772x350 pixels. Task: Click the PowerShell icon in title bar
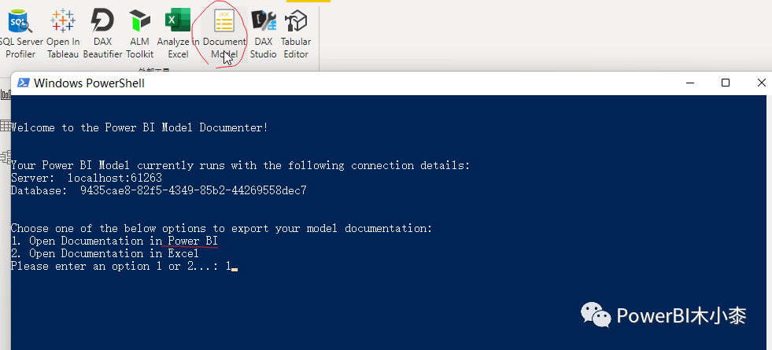pos(24,83)
